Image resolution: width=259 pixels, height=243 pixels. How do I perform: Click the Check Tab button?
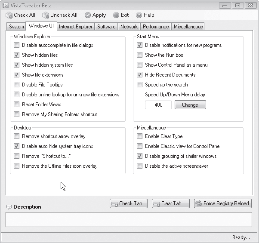[129, 203]
